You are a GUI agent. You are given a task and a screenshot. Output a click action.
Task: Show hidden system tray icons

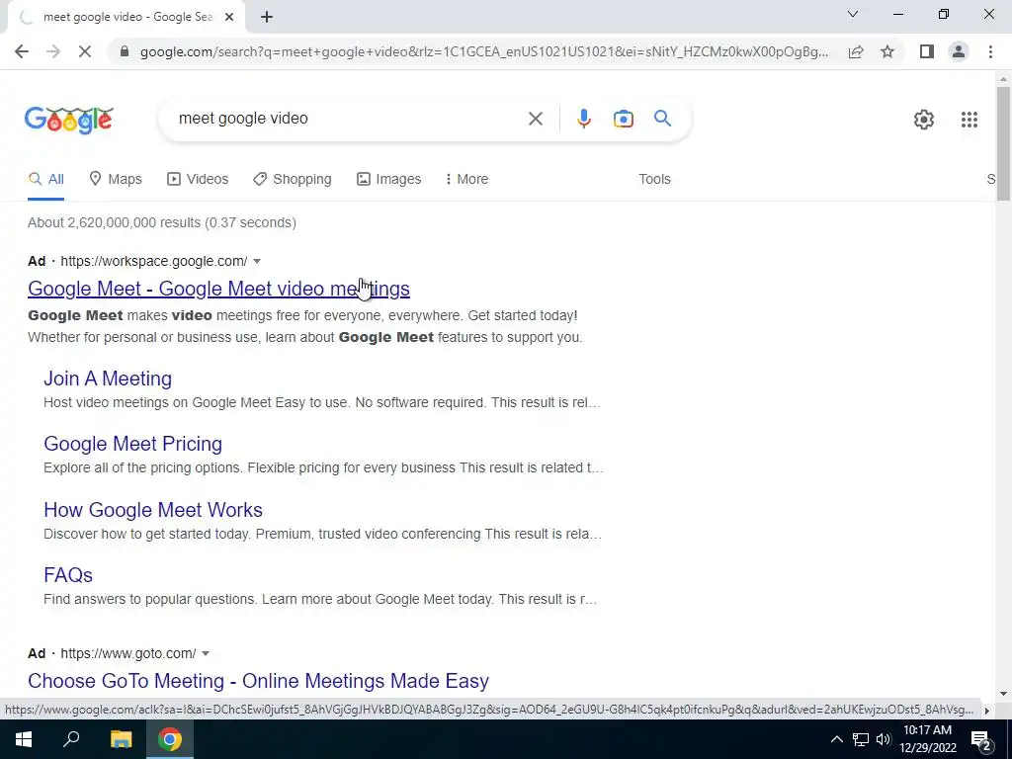(x=836, y=739)
